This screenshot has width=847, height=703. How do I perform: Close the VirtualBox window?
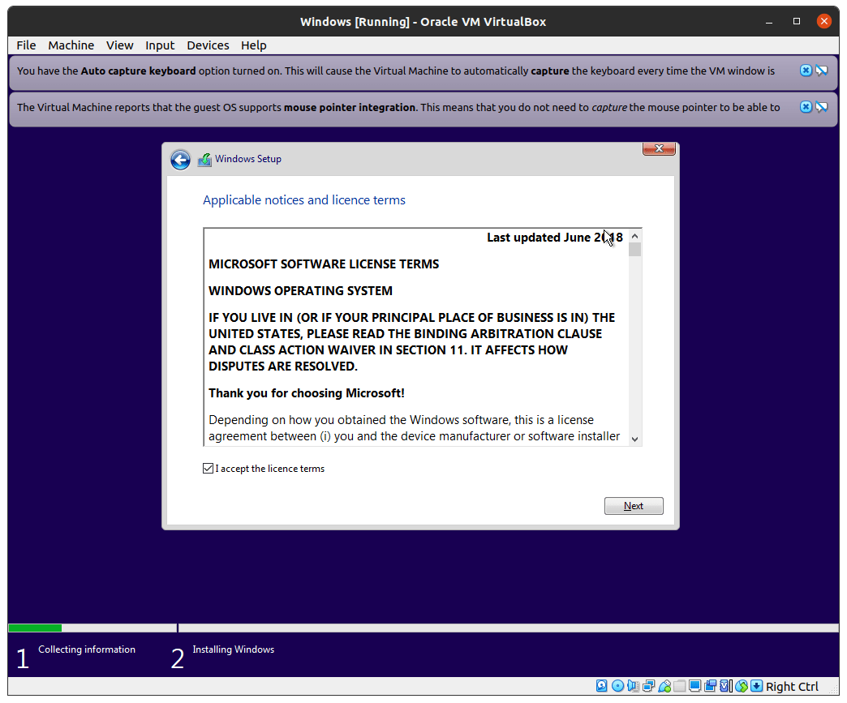click(823, 21)
